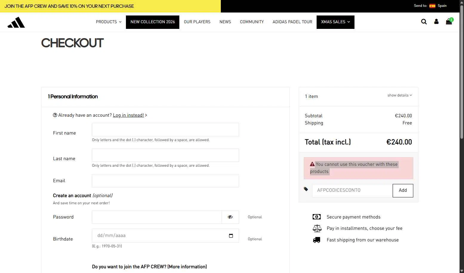Focus the First name field
Screen dimensions: 464x273
(165, 130)
